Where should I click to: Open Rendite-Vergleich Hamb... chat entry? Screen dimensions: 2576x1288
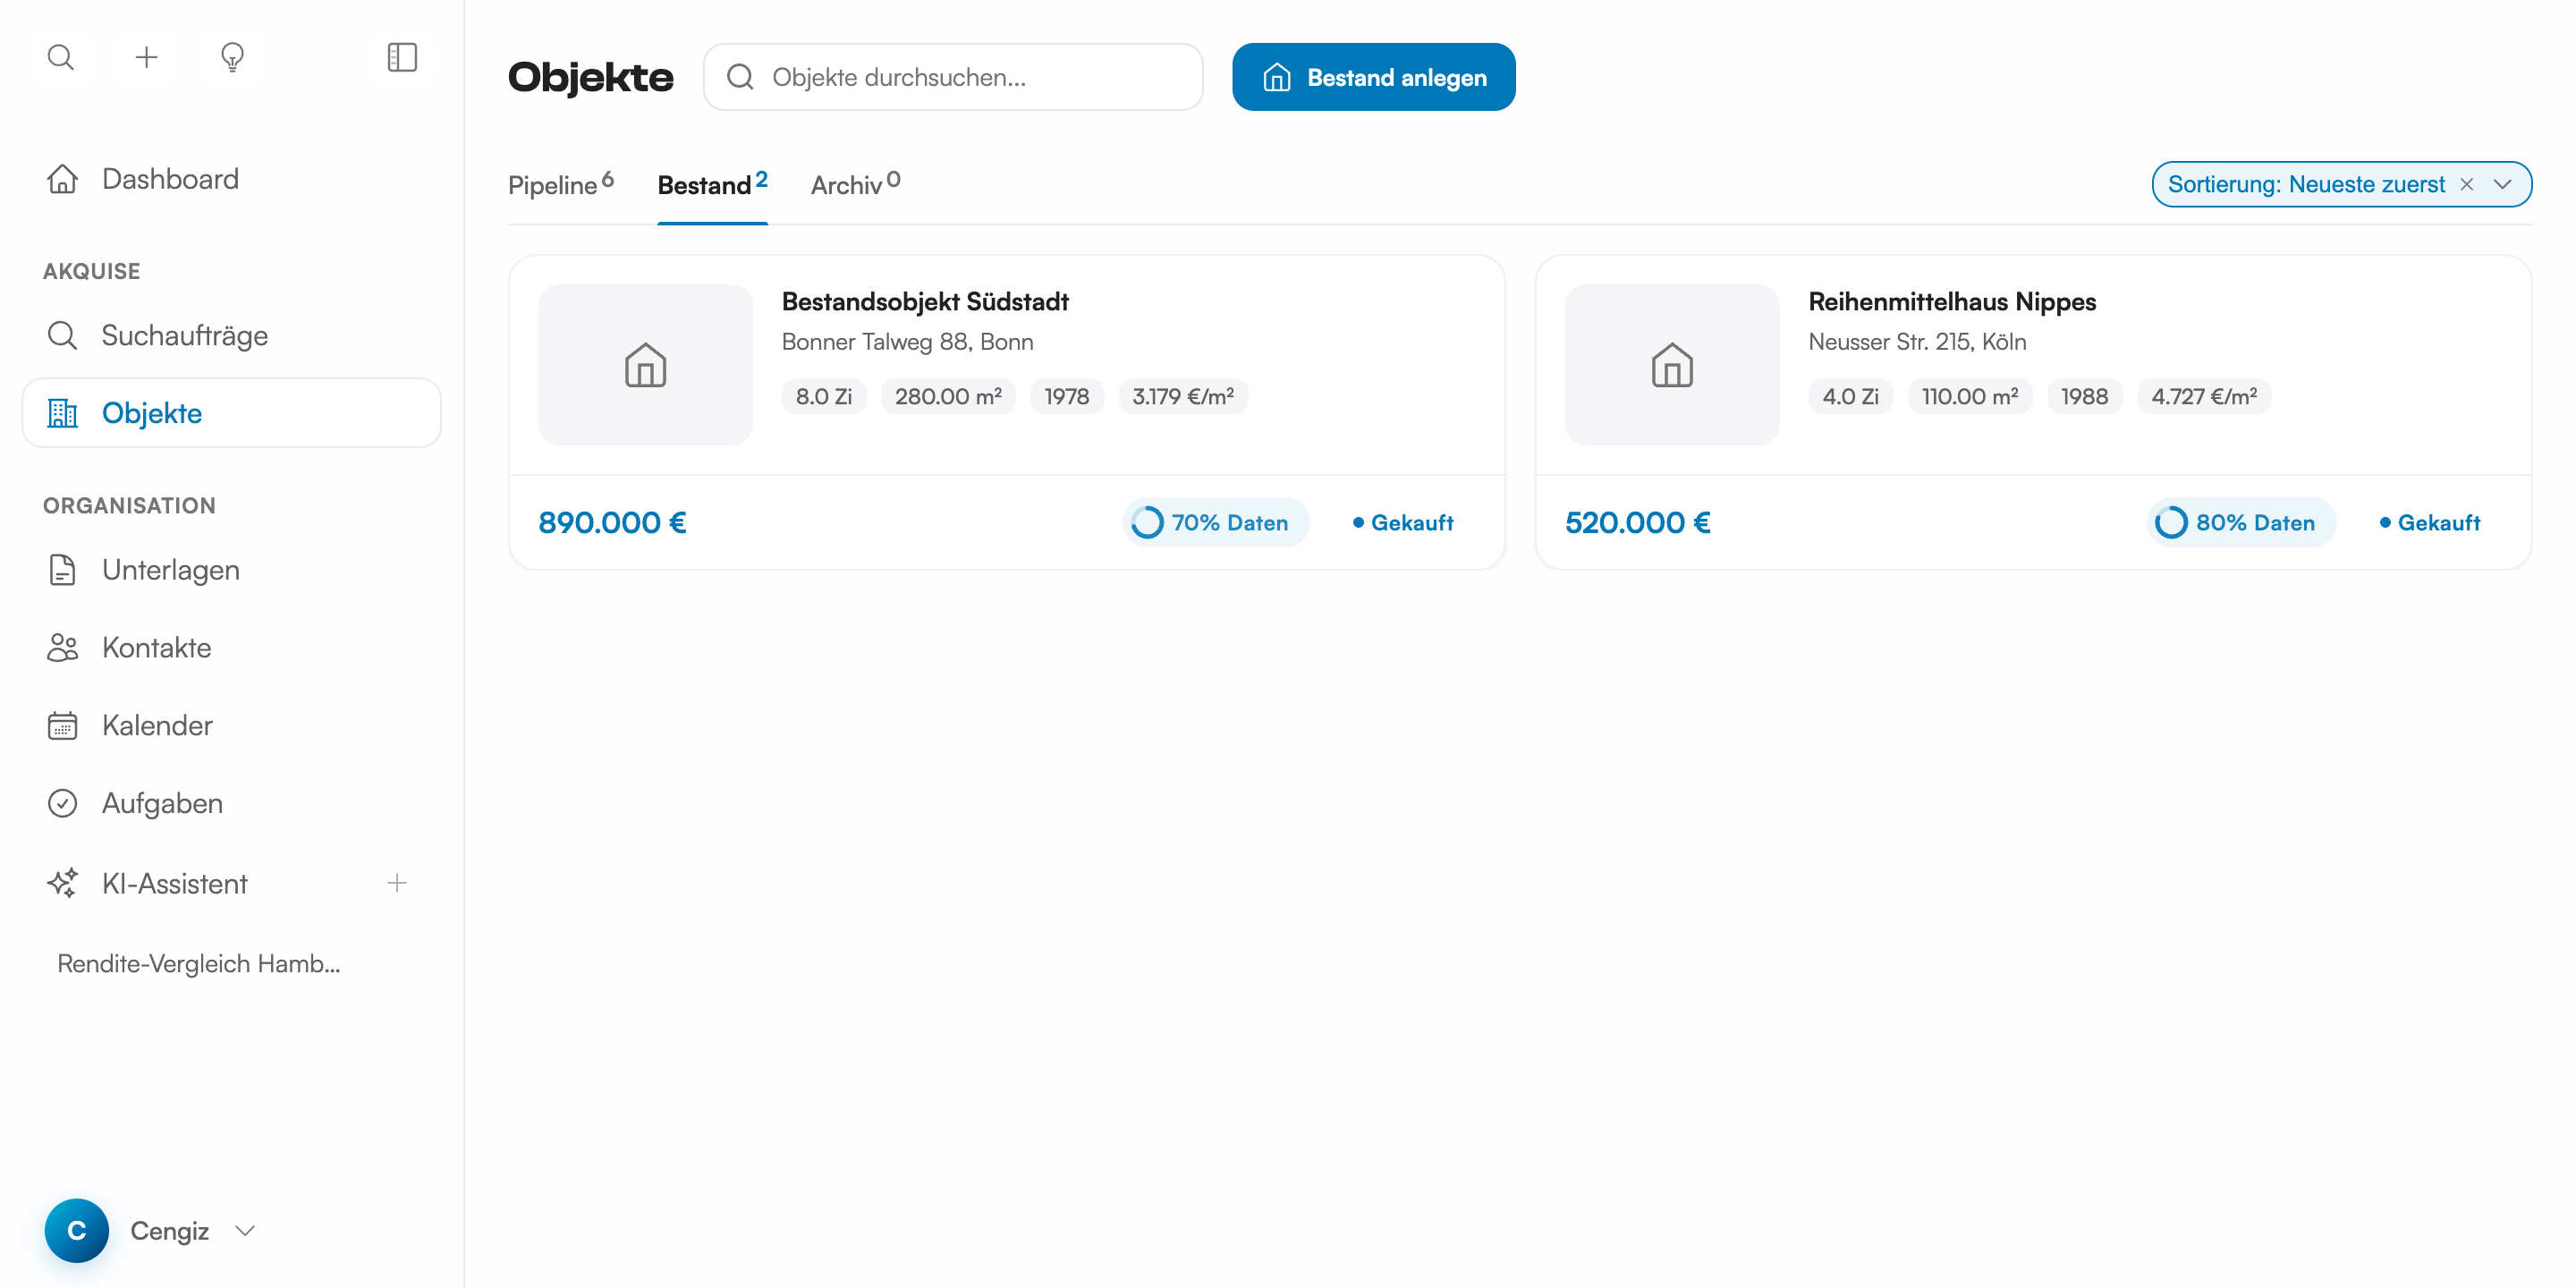tap(199, 963)
